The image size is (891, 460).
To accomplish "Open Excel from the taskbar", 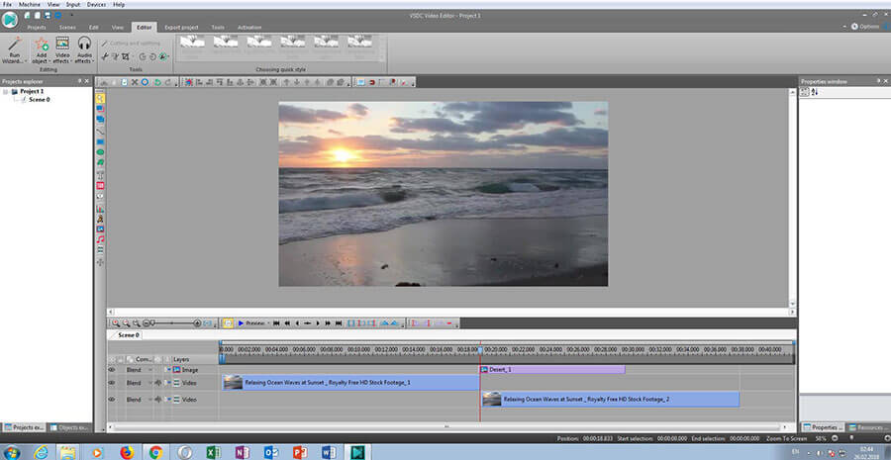I will point(214,452).
